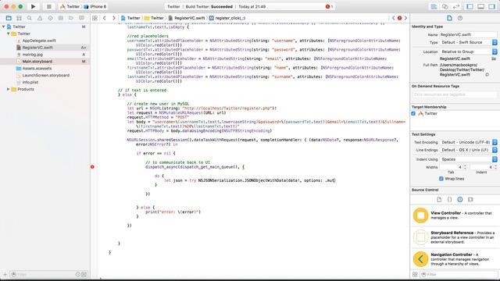
Task: Jump to previous issue arrow
Action: click(x=394, y=18)
